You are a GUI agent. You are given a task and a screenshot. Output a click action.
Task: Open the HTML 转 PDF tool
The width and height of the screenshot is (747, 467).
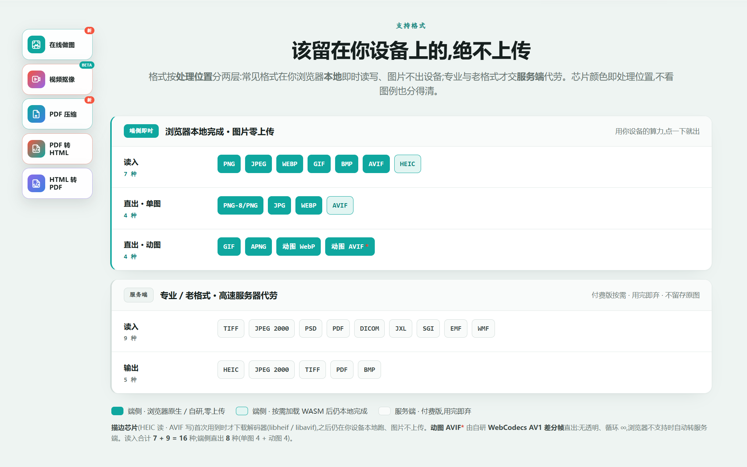pos(57,183)
